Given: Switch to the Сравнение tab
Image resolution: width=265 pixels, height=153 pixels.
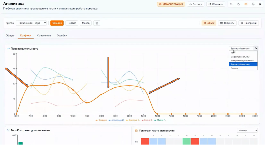Looking at the screenshot, I should click(x=44, y=35).
